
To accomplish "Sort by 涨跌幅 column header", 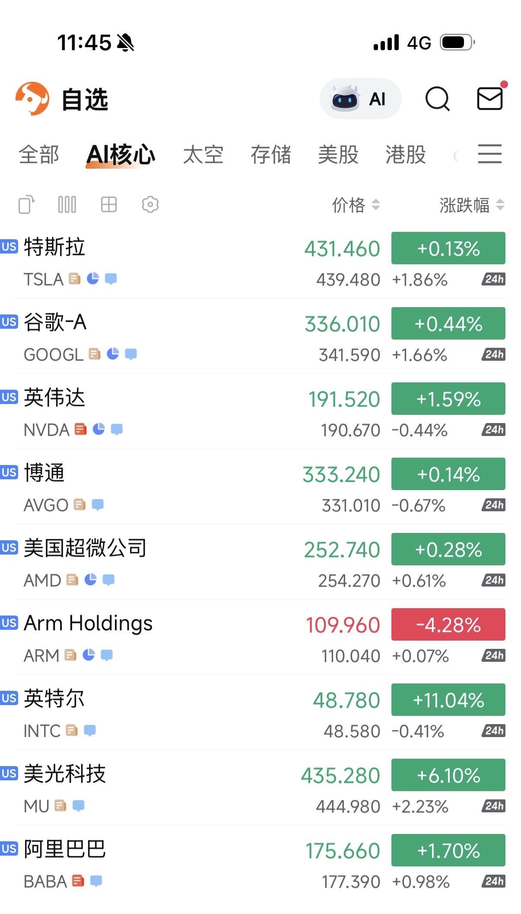I will coord(471,205).
